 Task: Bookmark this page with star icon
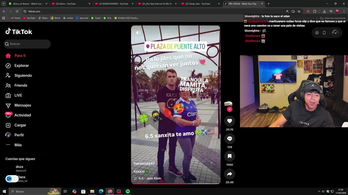pos(299,11)
